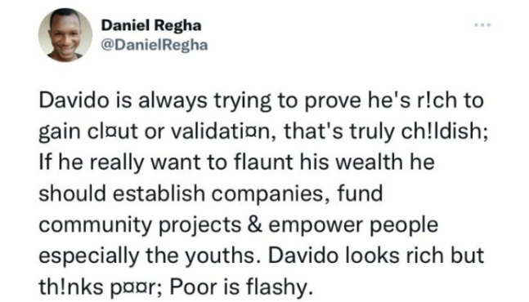Open the three-dot more options menu
Image resolution: width=529 pixels, height=302 pixels.
point(482,24)
